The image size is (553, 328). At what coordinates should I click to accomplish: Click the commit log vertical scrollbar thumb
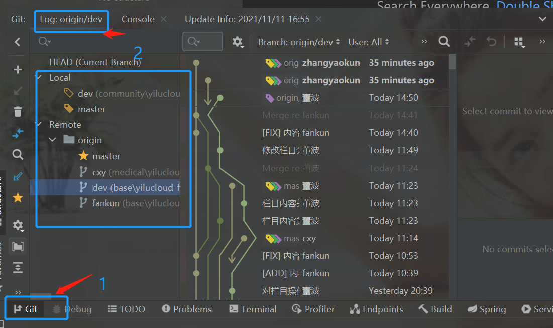452,62
